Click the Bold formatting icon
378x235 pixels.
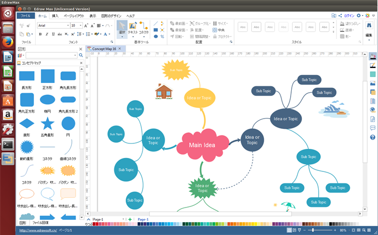point(40,34)
